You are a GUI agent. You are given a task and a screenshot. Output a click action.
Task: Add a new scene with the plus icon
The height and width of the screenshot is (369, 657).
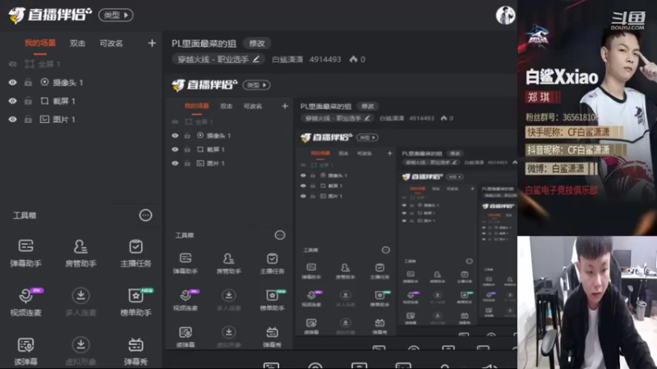(x=152, y=43)
